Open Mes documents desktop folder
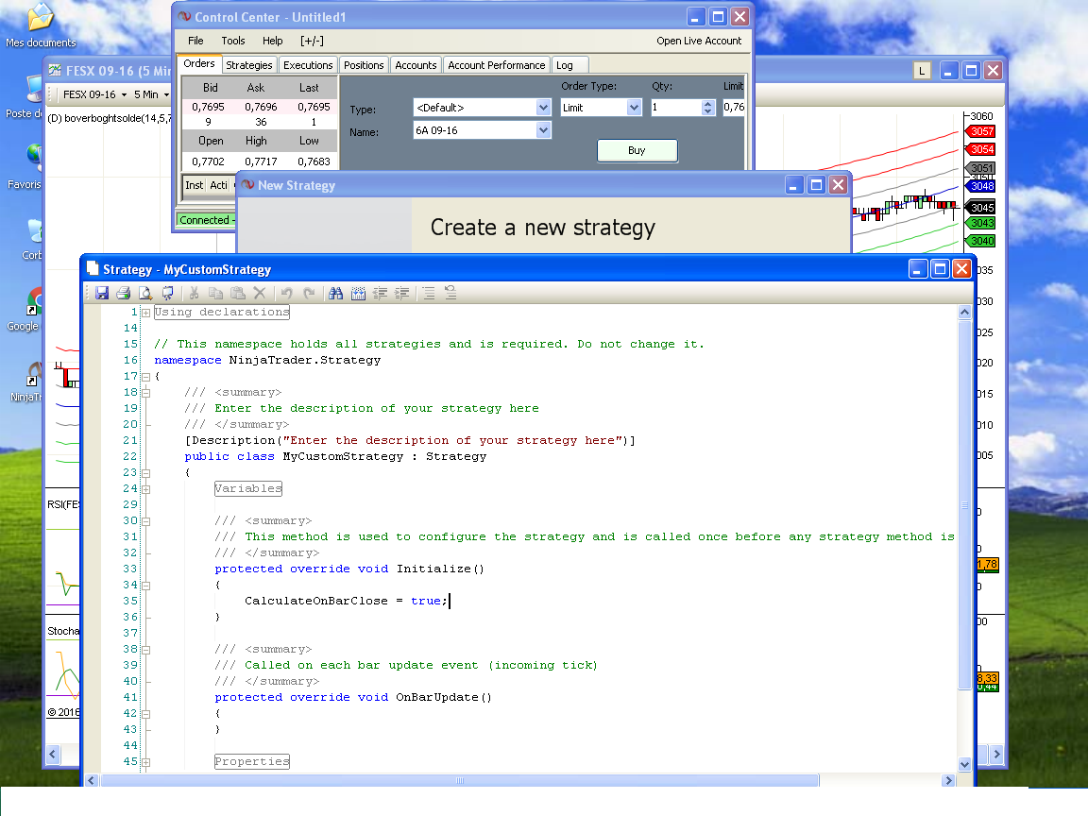This screenshot has height=816, width=1088. point(41,25)
